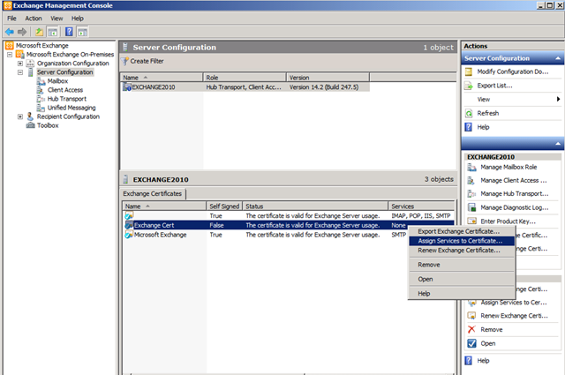
Task: Click the Help icon under Server Configuration actions
Action: click(x=469, y=127)
